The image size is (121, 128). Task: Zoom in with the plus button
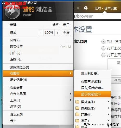(x=57, y=33)
